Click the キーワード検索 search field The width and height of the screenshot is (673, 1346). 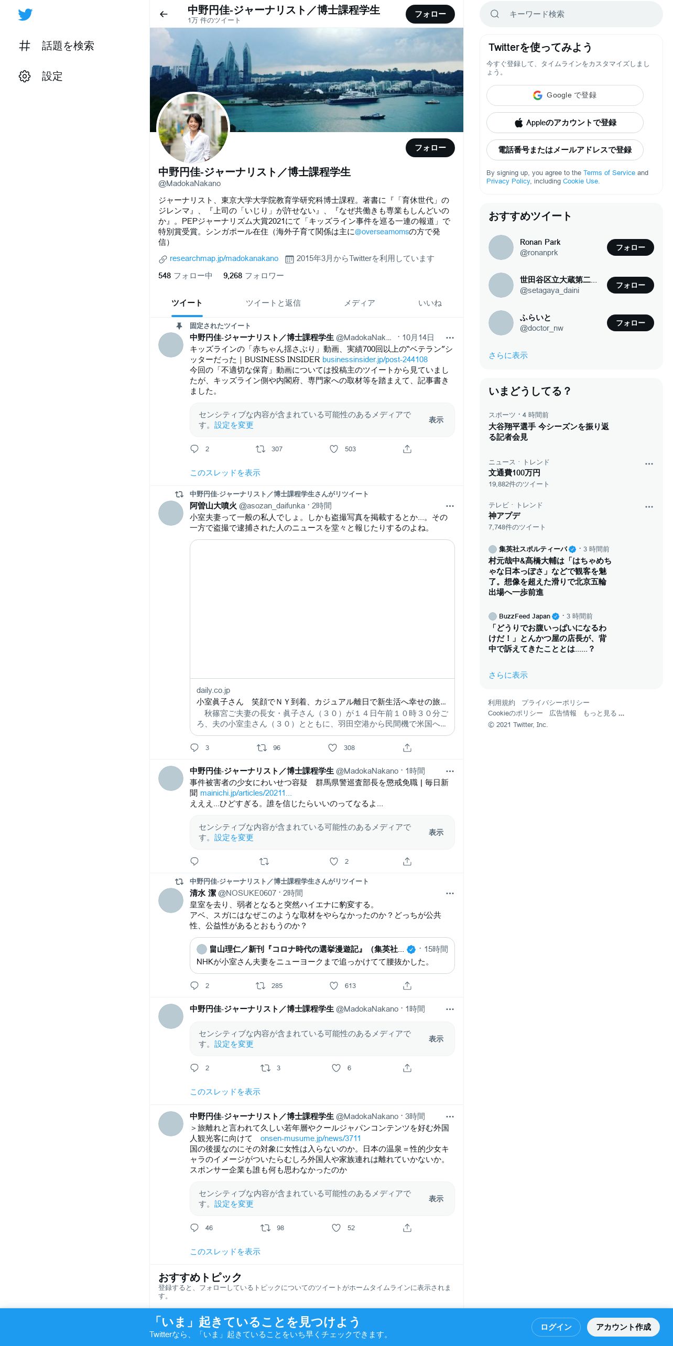point(571,14)
